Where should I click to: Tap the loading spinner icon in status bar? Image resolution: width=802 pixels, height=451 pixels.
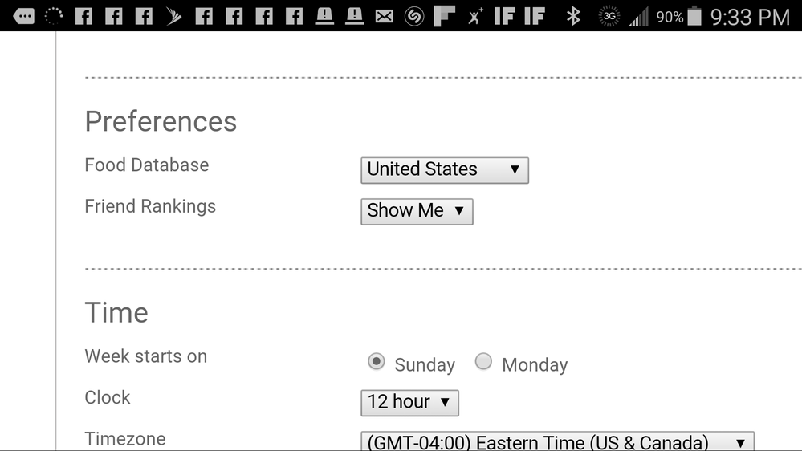pos(53,16)
